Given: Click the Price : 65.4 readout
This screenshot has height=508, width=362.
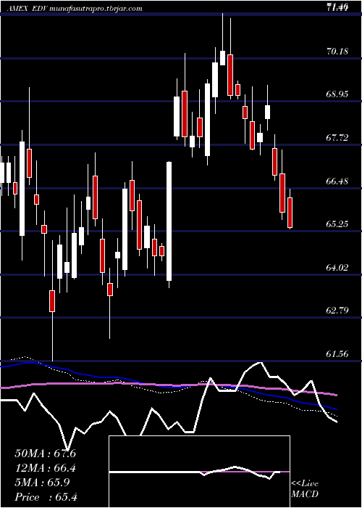Looking at the screenshot, I should tap(46, 497).
